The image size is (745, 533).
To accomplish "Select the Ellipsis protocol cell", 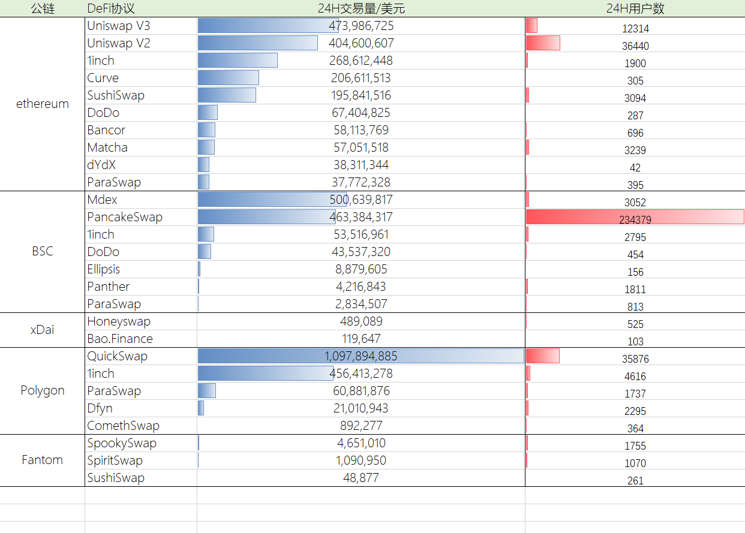I will [x=141, y=269].
